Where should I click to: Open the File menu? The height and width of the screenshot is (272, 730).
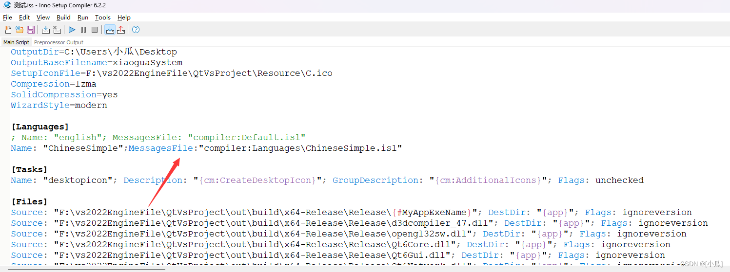coord(7,17)
